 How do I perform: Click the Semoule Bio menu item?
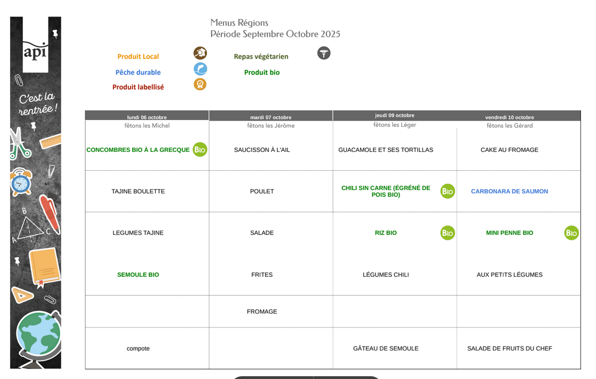coord(138,275)
